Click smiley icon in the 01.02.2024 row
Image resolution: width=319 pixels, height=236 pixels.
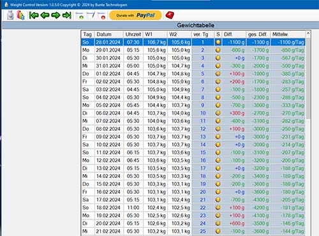218,73
